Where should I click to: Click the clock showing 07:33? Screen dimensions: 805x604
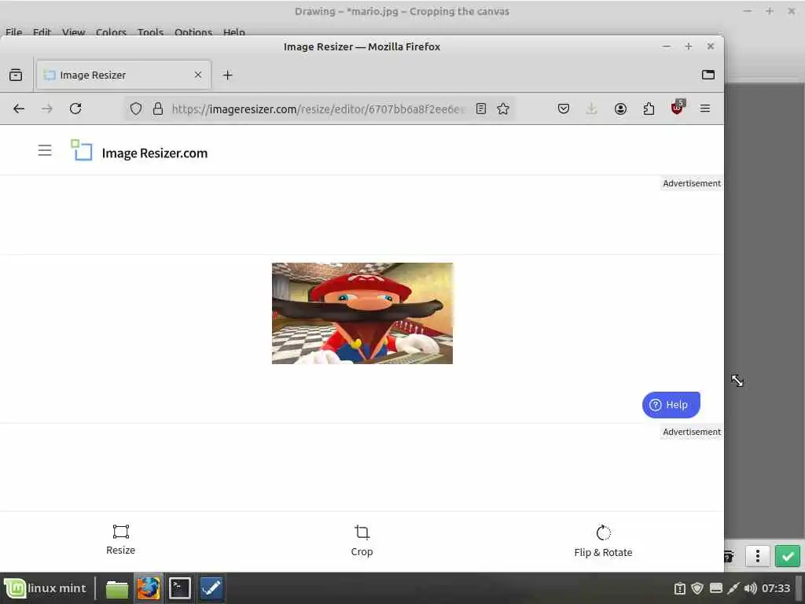tap(776, 588)
